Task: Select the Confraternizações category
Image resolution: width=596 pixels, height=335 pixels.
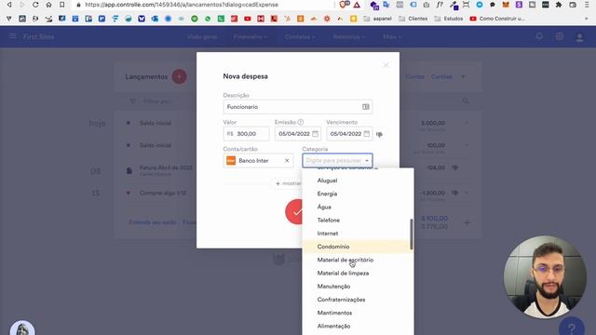Action: coord(341,300)
